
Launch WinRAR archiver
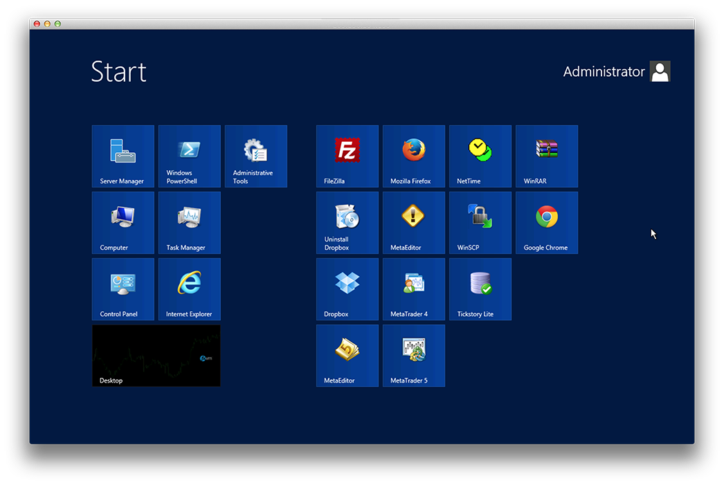[x=547, y=156]
